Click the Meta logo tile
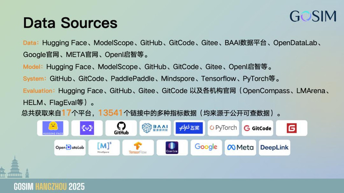Screen dimensions: 344x193 (x=240, y=147)
